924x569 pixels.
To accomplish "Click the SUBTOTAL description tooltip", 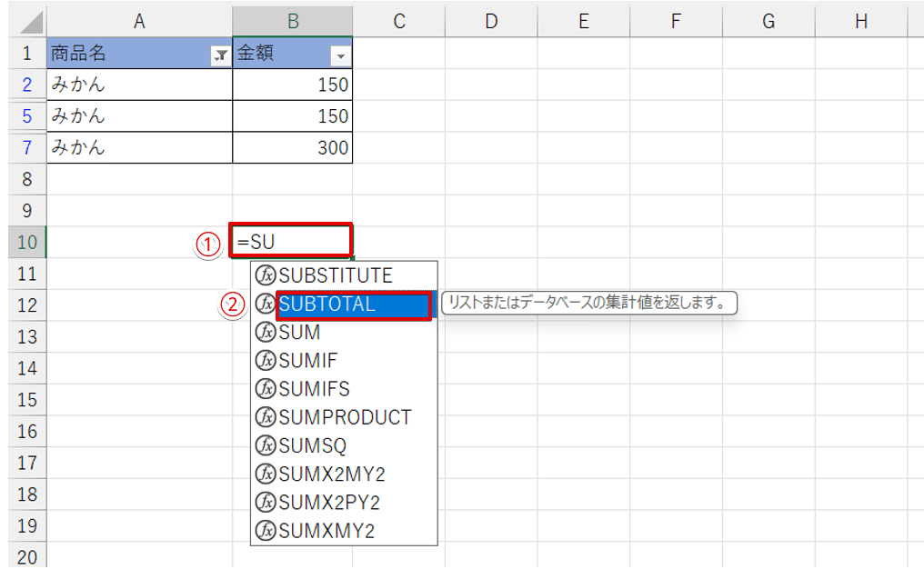I will [589, 303].
